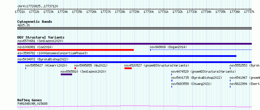
Task: Select the purple nsv6565810 variant bar
Action: [x=67, y=74]
